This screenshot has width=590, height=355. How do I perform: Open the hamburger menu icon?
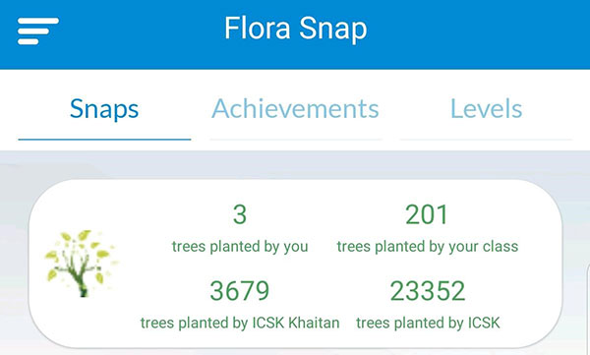click(x=38, y=30)
